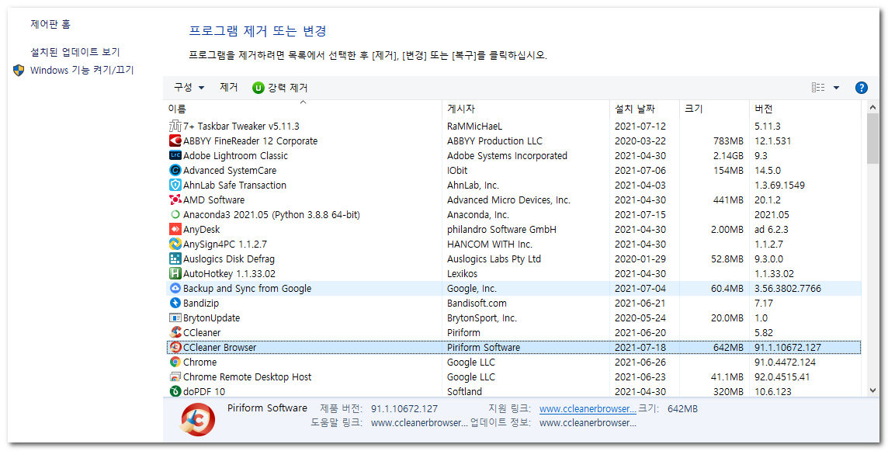Click publisher HANCOM WITH Inc.
This screenshot has height=451, width=888.
pos(489,245)
